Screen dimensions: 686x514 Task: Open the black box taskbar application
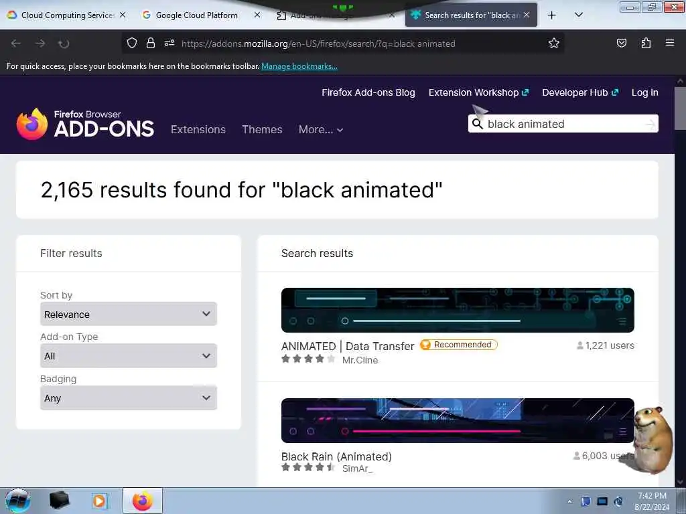pos(60,501)
